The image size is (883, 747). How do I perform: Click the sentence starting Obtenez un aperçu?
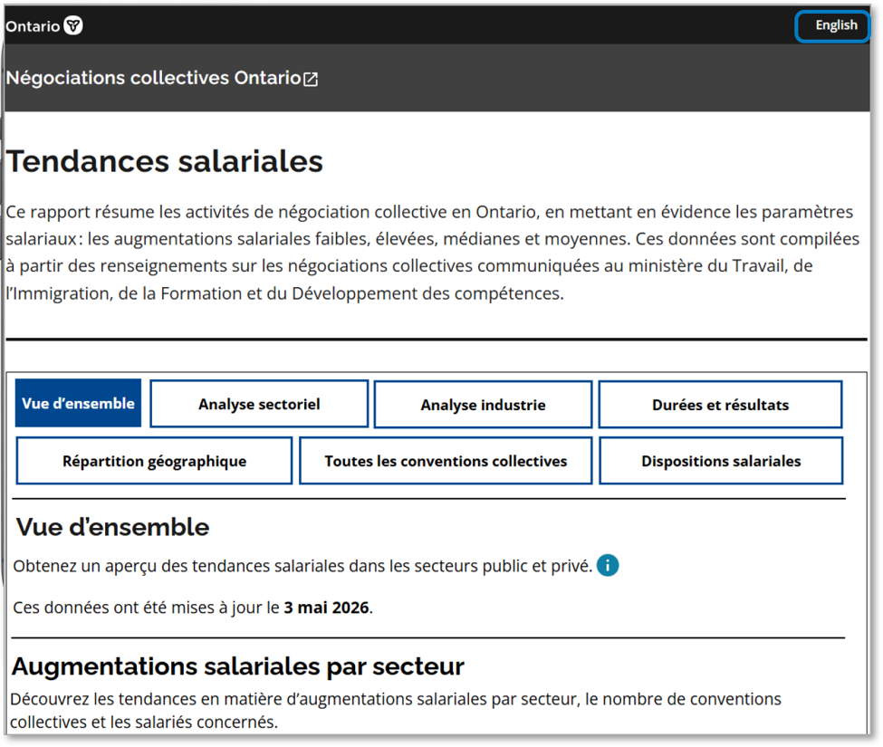tap(302, 566)
